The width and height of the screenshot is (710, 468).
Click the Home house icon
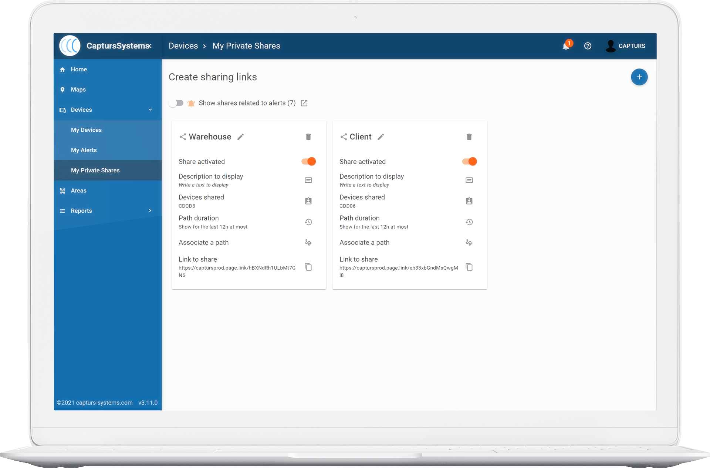(62, 70)
